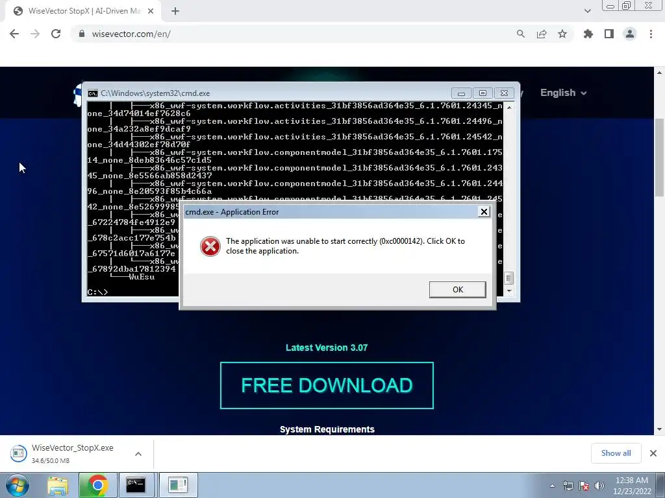
Task: Show hidden system tray icons
Action: (x=552, y=486)
